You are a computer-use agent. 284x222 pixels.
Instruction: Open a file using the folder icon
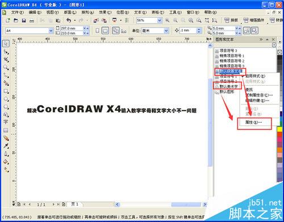[16, 20]
